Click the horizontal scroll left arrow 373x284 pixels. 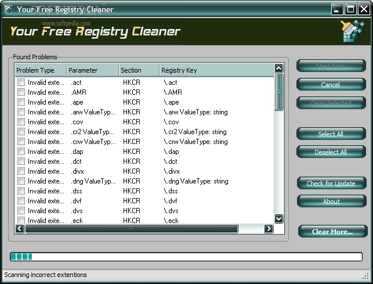coord(20,229)
